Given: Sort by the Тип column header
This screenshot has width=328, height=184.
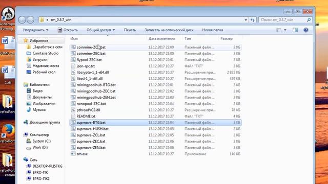Looking at the screenshot, I should (x=201, y=39).
